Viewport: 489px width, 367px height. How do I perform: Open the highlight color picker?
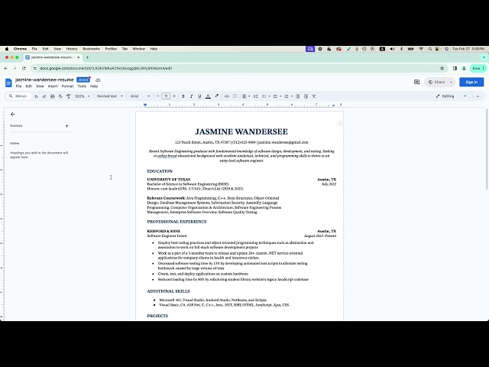point(216,96)
